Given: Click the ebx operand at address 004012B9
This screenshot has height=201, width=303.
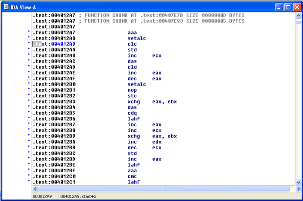Looking at the screenshot, I should click(x=172, y=136).
